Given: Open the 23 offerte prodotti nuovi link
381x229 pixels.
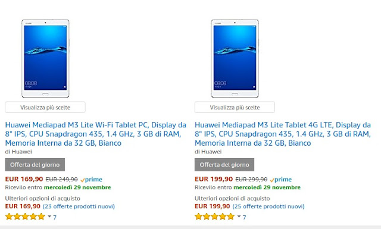Looking at the screenshot, I should point(79,206).
